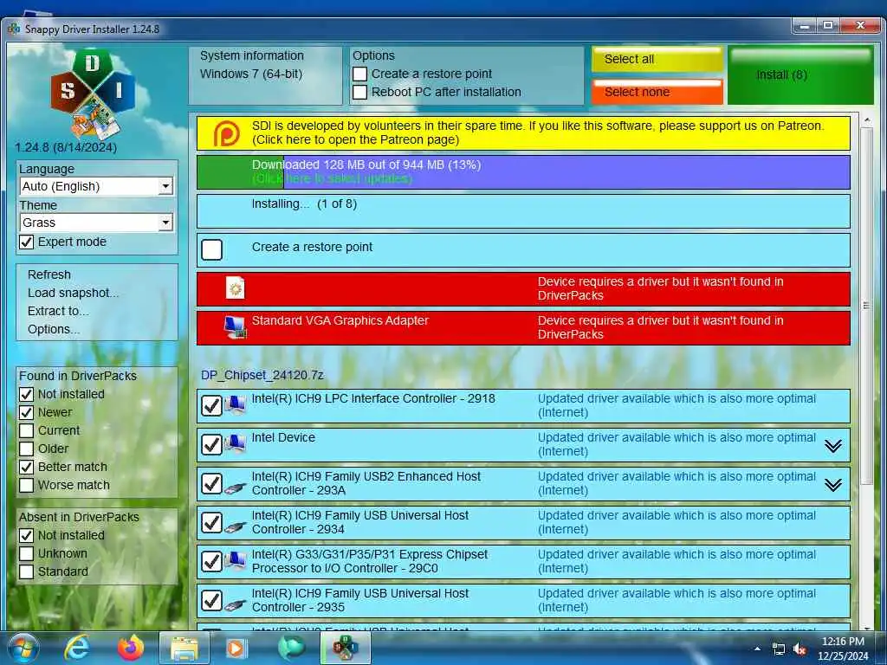Toggle the large Create a restore point checkbox
This screenshot has width=887, height=665.
tap(212, 249)
